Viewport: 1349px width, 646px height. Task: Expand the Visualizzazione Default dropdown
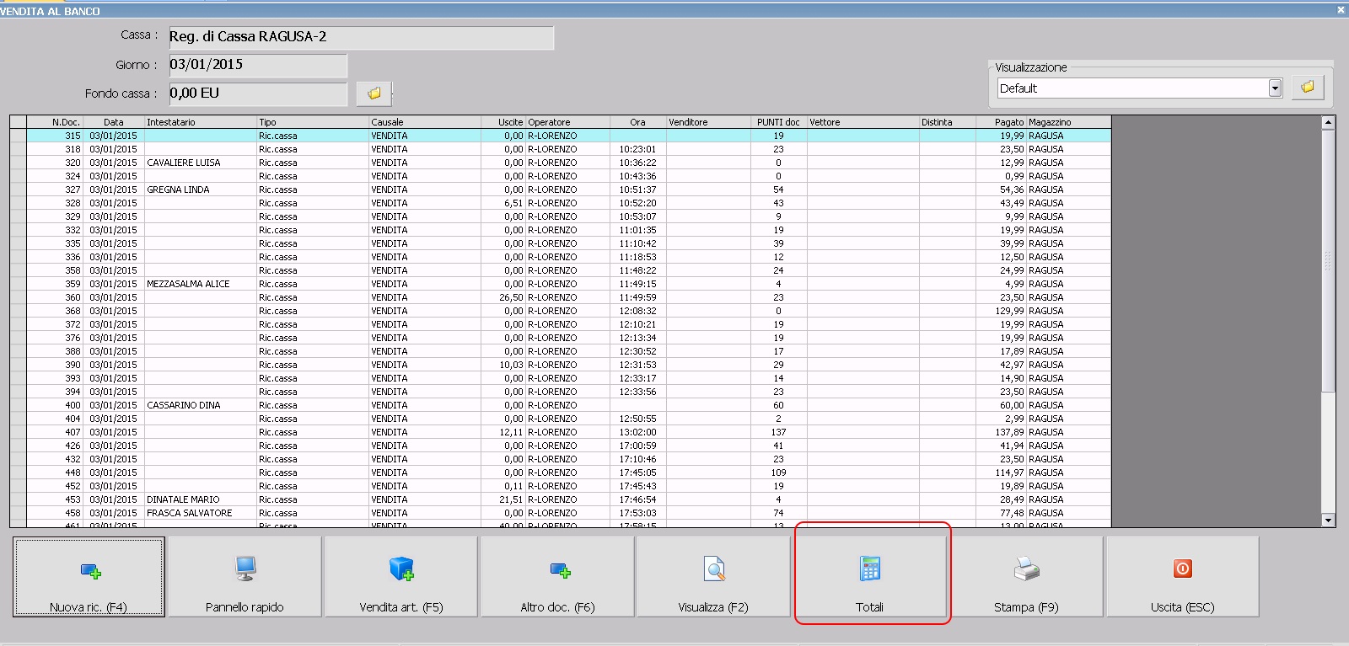[x=1275, y=88]
